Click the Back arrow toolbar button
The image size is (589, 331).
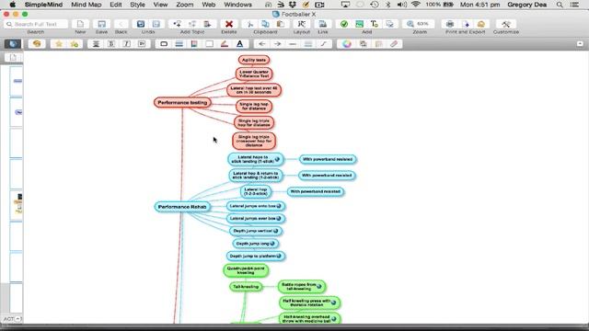[121, 24]
